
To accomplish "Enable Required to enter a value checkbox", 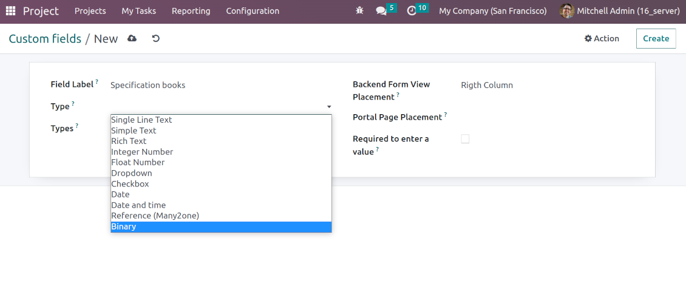I will (465, 139).
